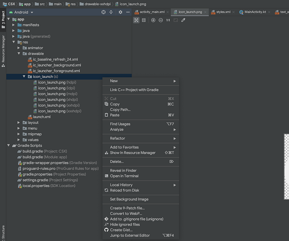Viewport: 289px width, 241px height.
Task: Hide the project tool window
Action: coord(128,12)
